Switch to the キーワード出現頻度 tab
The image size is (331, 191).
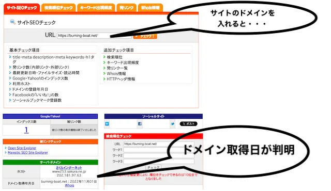click(96, 8)
